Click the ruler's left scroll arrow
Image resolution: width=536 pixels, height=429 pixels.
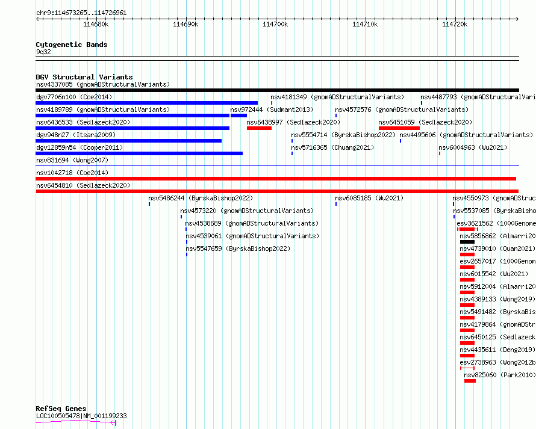[37, 19]
